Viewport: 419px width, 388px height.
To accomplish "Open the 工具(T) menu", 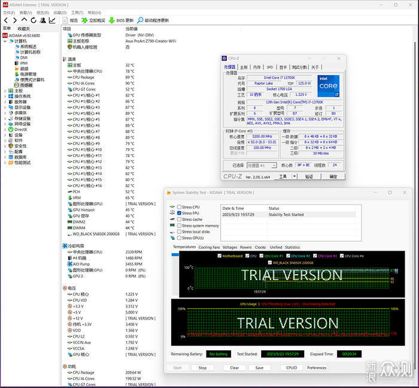I will [x=77, y=13].
